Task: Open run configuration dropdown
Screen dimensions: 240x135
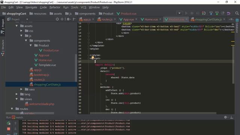Action: [x=179, y=13]
